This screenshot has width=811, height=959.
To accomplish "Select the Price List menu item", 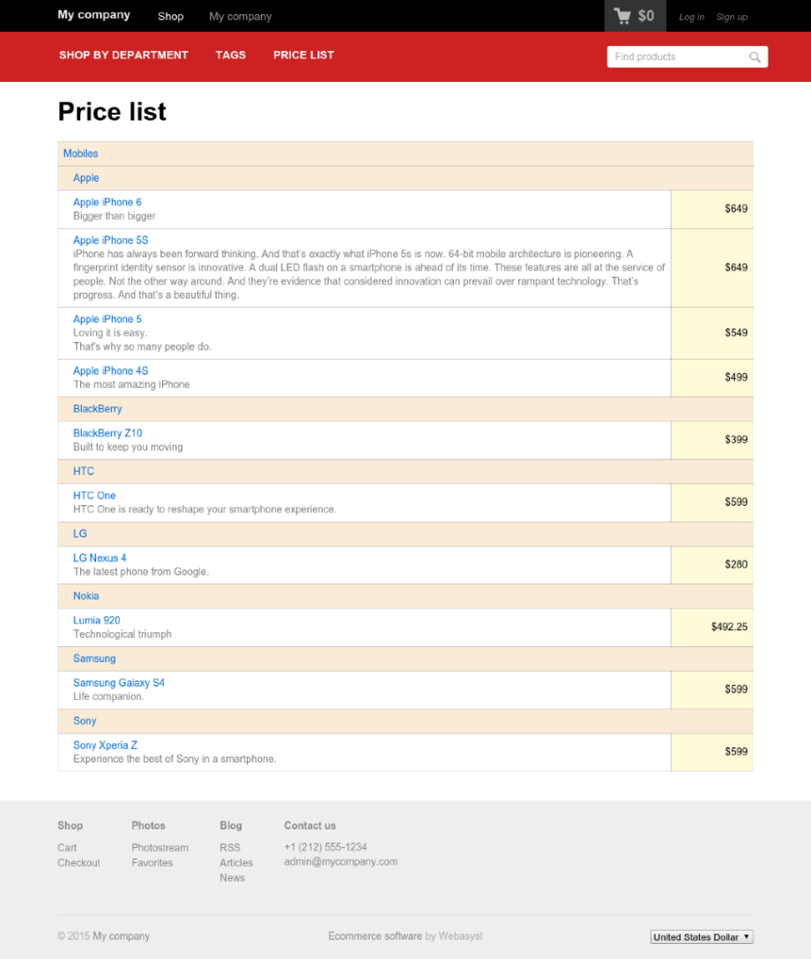I will coord(303,55).
